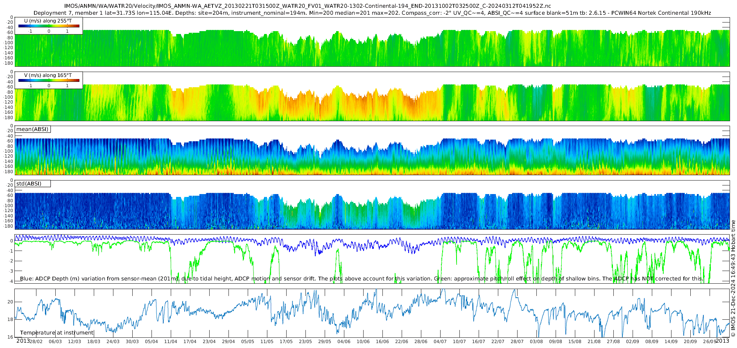Pick the '09/08' date on the time axis
This screenshot has height=348, width=737.
coord(556,341)
